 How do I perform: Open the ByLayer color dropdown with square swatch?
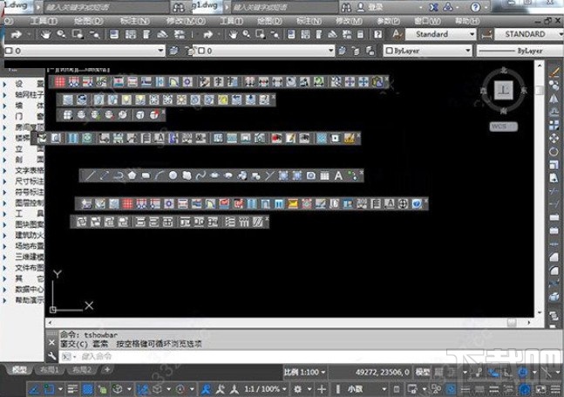428,51
